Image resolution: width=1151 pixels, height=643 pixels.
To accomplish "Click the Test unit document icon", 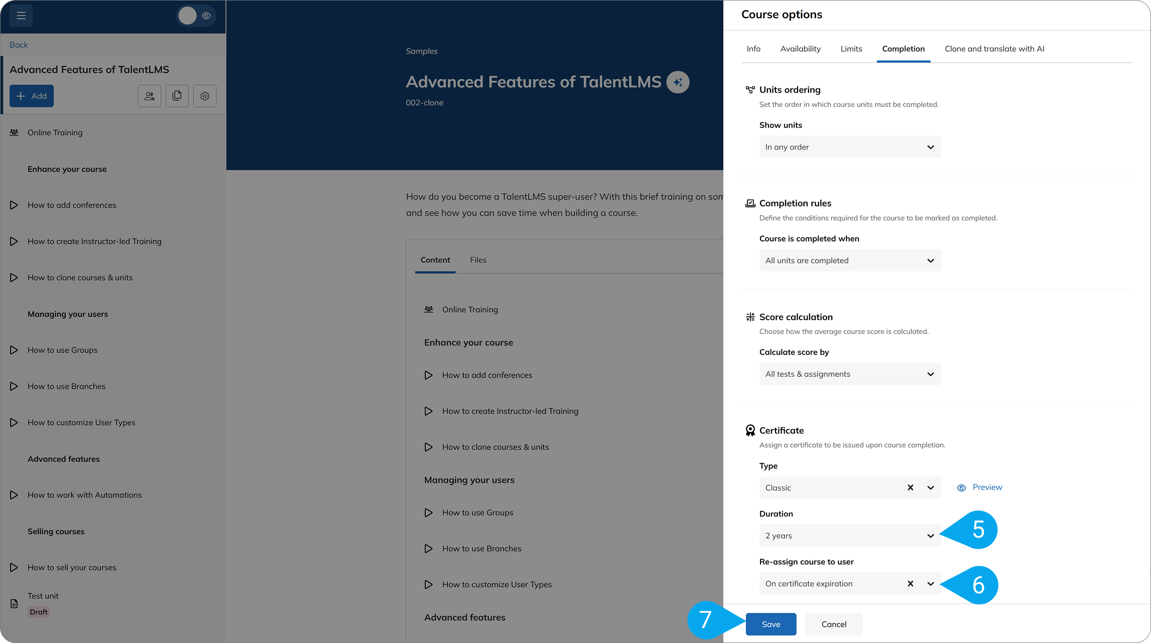I will click(14, 604).
